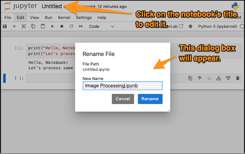This screenshot has height=154, width=245.
Task: Open the Run menu
Action: click(48, 17)
